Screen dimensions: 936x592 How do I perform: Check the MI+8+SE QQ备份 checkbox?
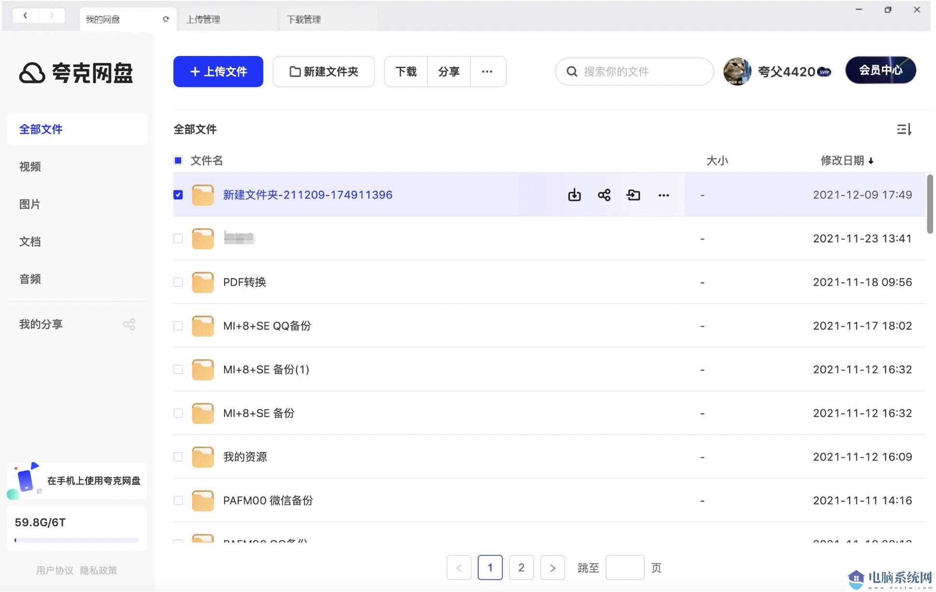click(178, 326)
